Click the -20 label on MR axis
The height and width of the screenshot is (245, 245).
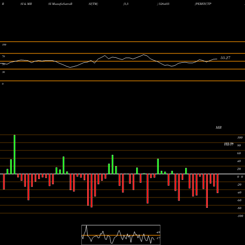click(x=239, y=185)
